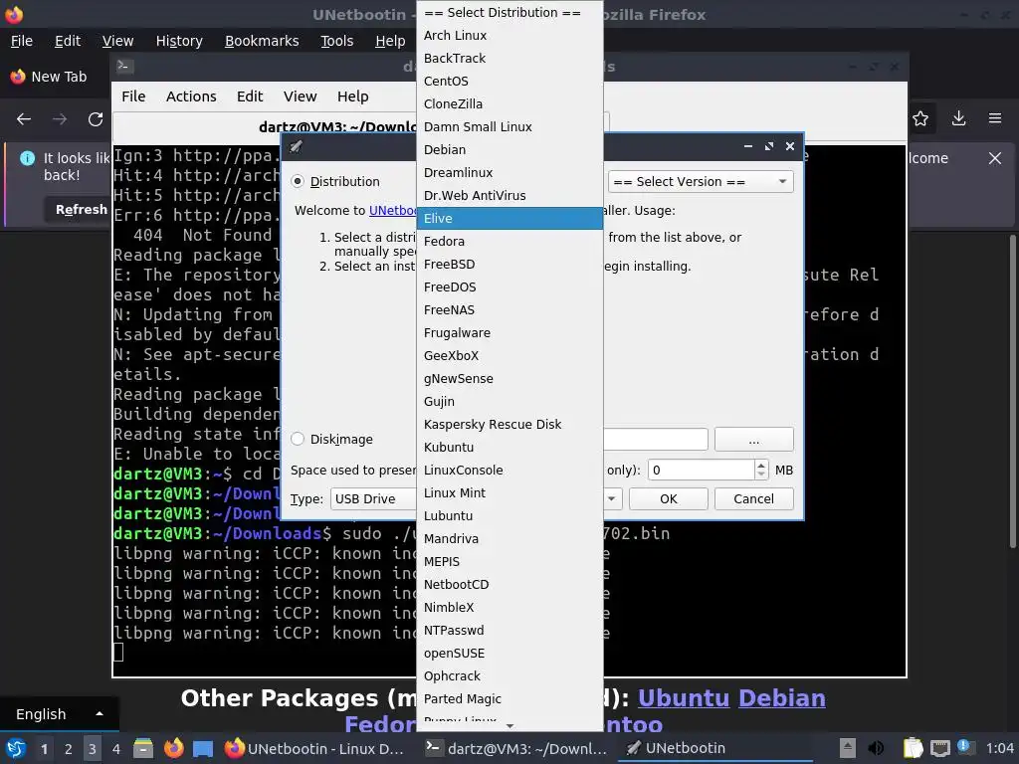The height and width of the screenshot is (764, 1019).
Task: Bookmark page with star icon
Action: [x=920, y=119]
